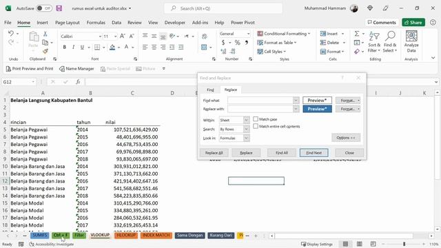Open the Font size dropdown
The height and width of the screenshot is (248, 441).
(115, 37)
